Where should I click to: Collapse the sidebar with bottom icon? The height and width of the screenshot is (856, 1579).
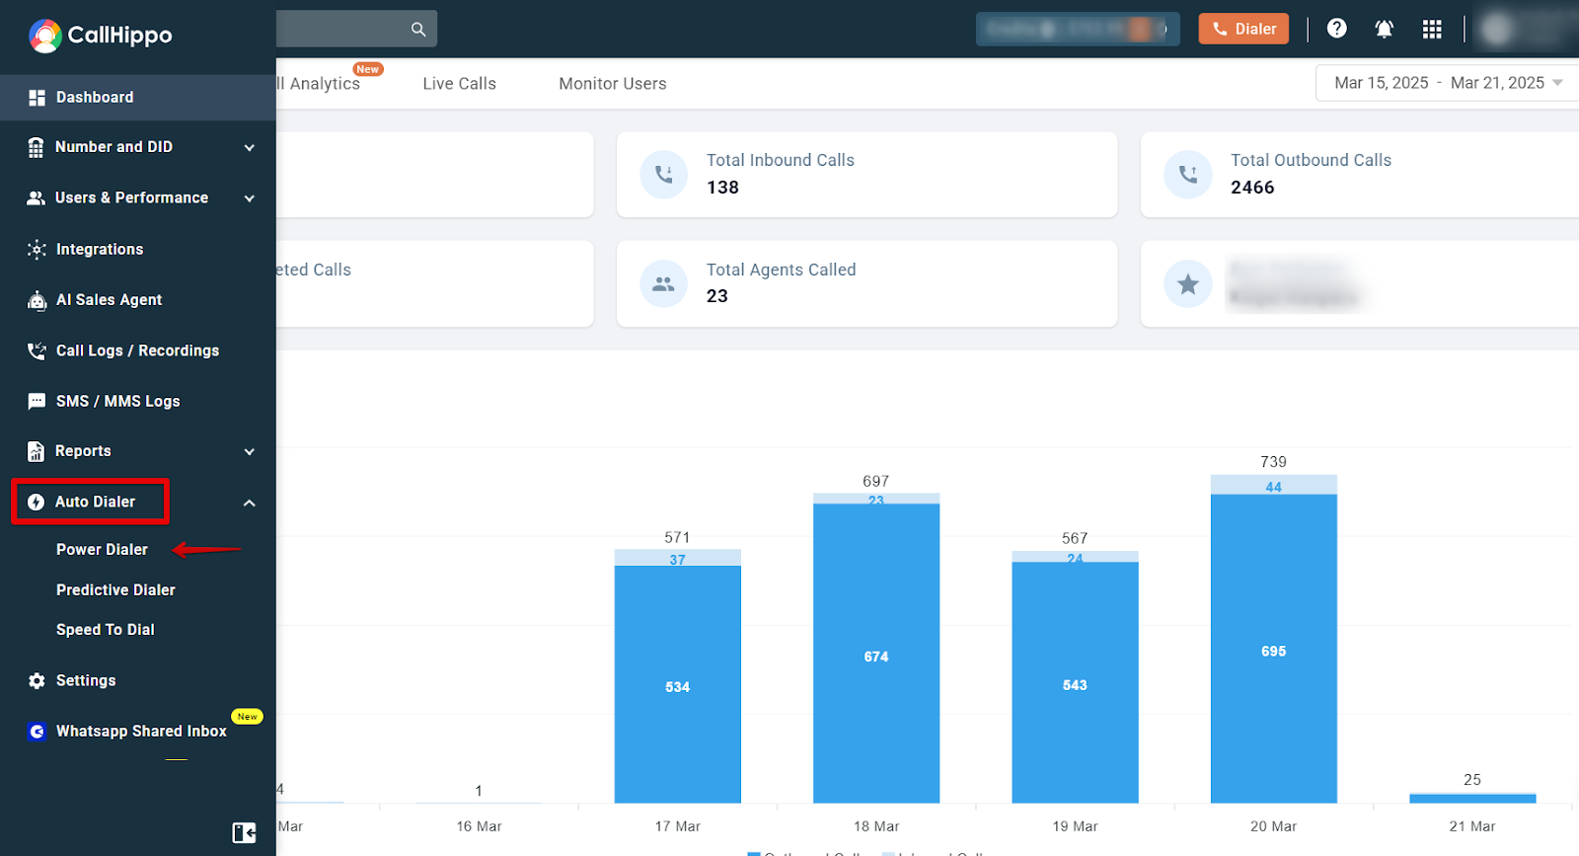point(244,832)
